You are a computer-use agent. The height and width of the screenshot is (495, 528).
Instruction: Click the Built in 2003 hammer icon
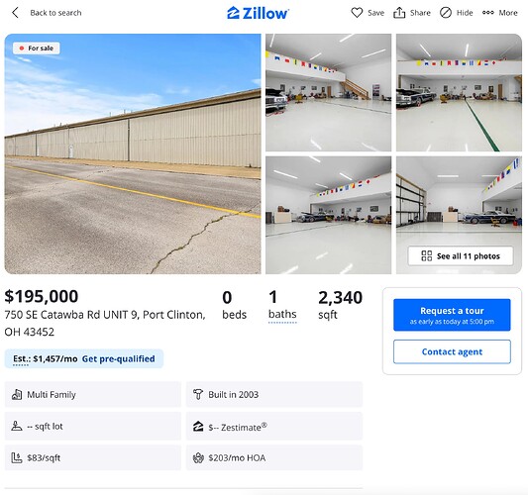[198, 394]
